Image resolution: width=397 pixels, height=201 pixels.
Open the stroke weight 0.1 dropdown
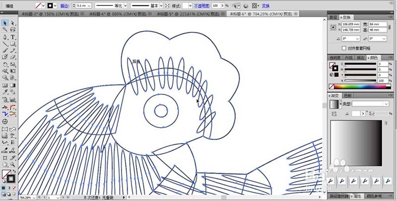click(x=89, y=5)
